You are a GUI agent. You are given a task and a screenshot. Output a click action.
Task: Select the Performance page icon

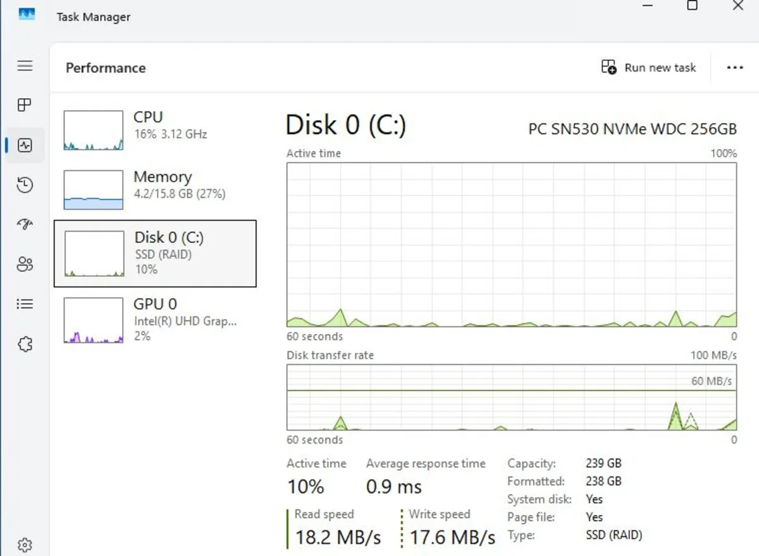(25, 145)
